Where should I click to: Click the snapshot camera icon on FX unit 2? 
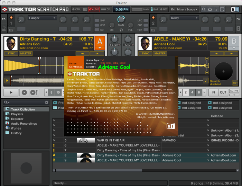[x=153, y=30]
